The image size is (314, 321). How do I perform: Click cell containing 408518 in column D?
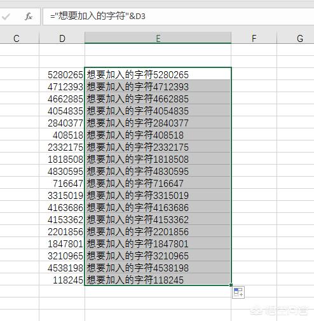click(x=62, y=134)
